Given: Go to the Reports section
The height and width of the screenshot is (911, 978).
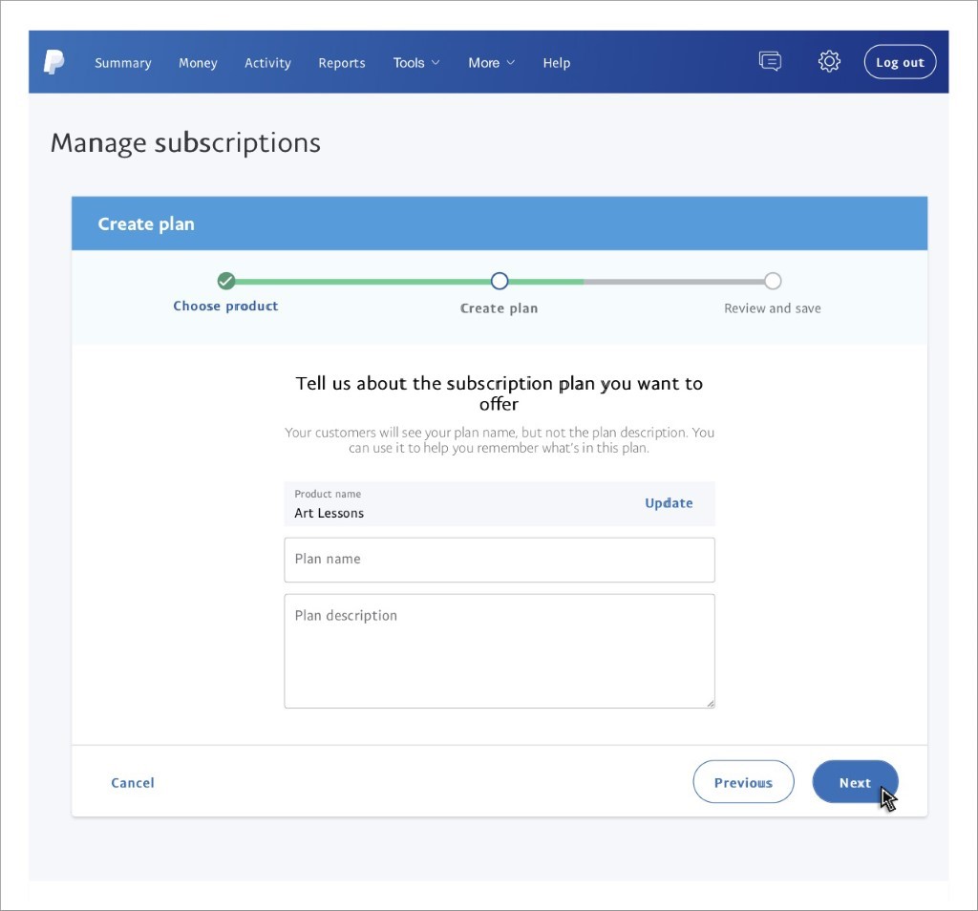Looking at the screenshot, I should pyautogui.click(x=342, y=63).
